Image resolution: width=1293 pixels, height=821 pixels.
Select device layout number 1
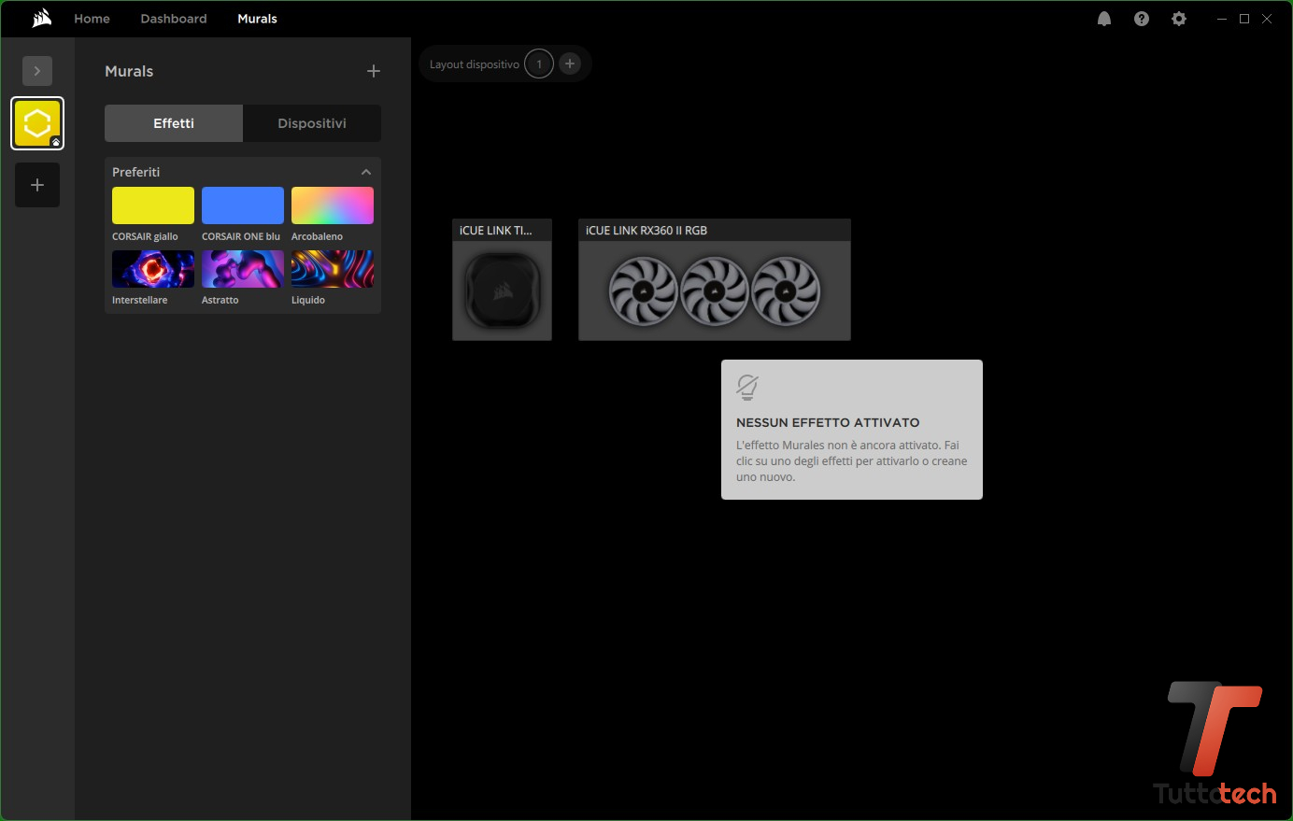[539, 64]
